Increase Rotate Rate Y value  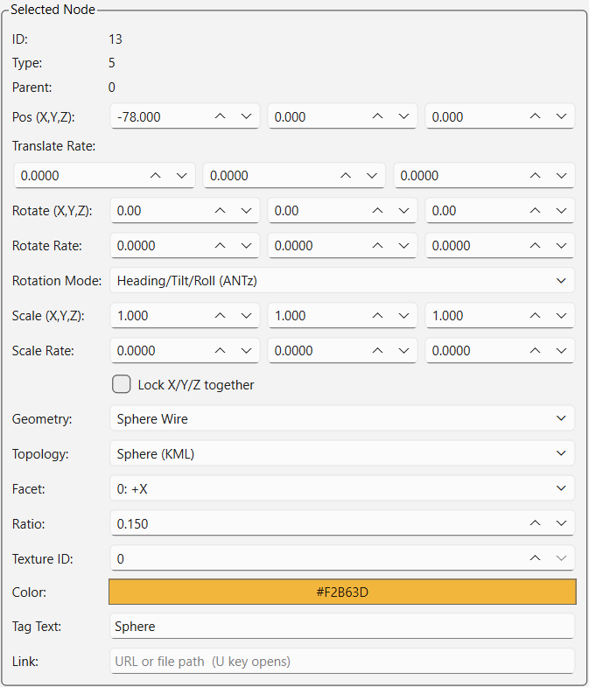coord(377,246)
